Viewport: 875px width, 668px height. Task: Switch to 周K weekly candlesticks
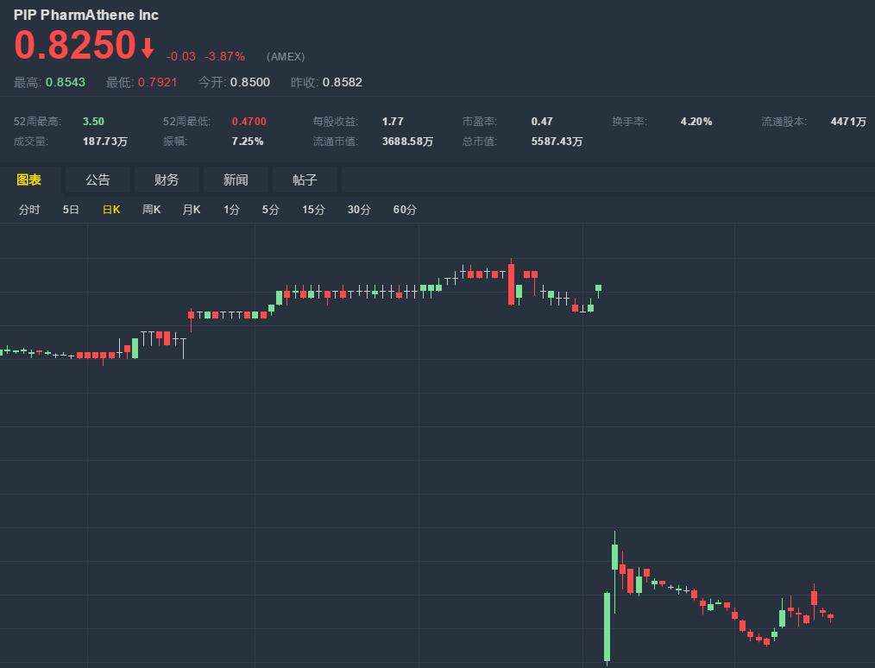[x=151, y=210]
